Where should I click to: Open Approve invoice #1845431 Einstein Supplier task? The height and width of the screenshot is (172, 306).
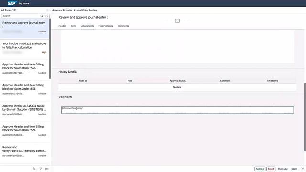pyautogui.click(x=24, y=111)
